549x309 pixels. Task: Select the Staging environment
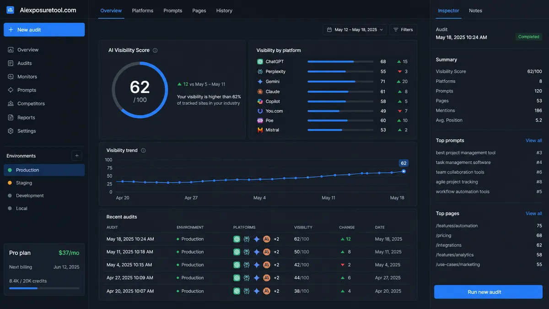[x=44, y=183]
